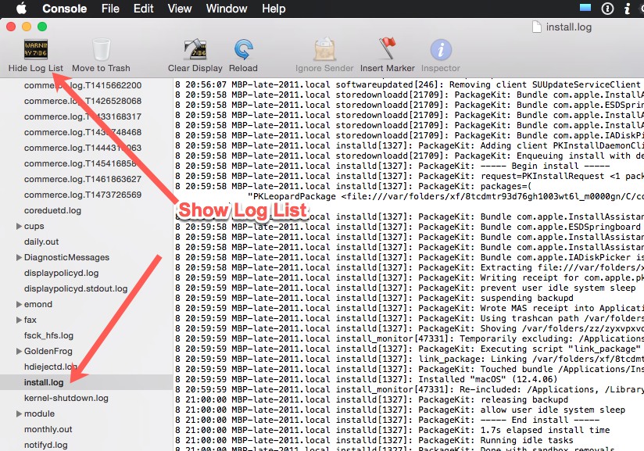Click the Clear Display toolbar icon
This screenshot has height=451, width=644.
click(x=195, y=50)
